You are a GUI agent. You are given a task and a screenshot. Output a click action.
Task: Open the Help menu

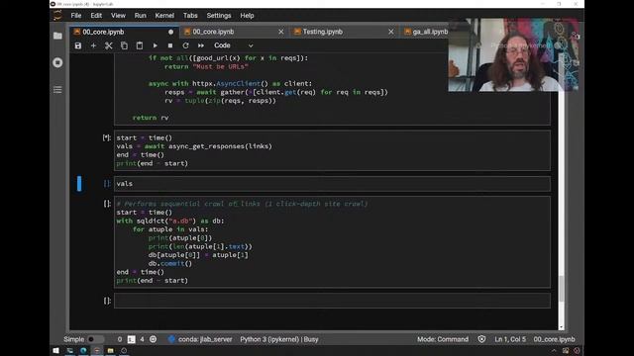[247, 16]
